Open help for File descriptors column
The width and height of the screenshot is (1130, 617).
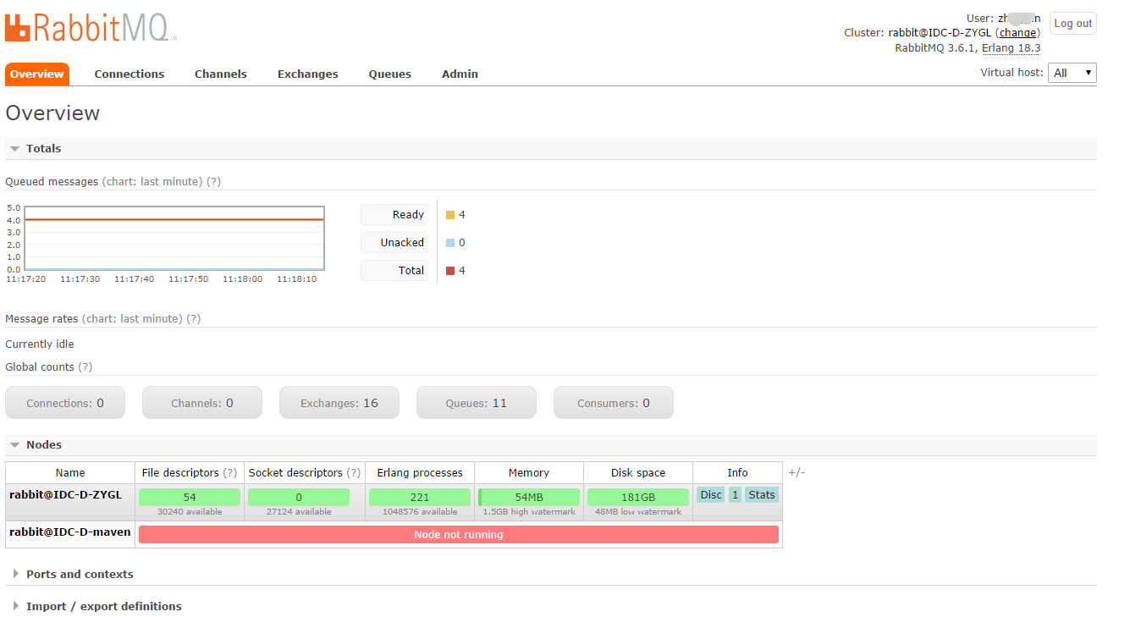pyautogui.click(x=230, y=473)
